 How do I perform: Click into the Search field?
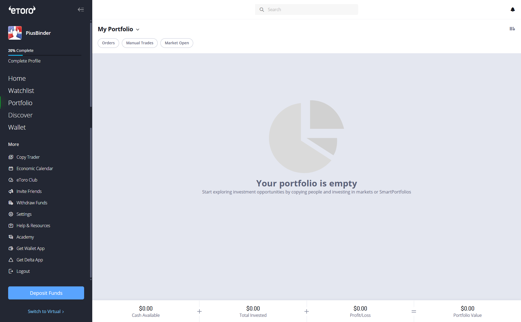coord(309,10)
